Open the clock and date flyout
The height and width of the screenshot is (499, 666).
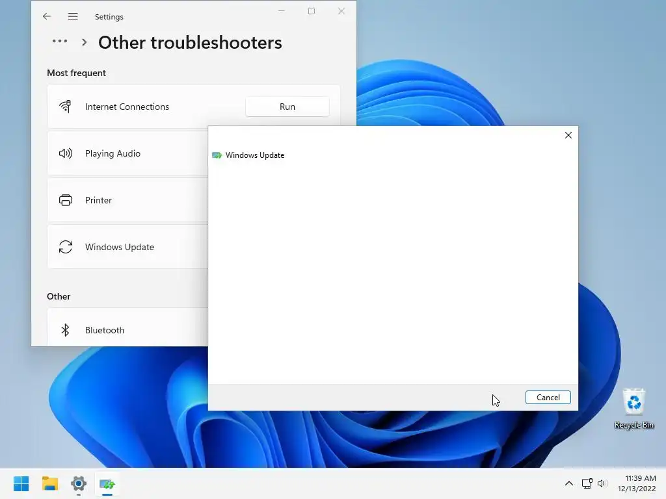(x=636, y=483)
